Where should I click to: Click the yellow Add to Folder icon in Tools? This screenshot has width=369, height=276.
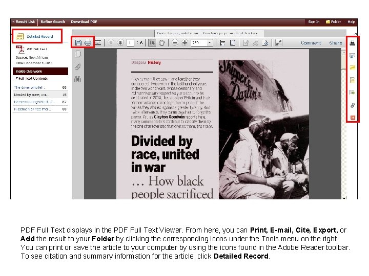[352, 67]
